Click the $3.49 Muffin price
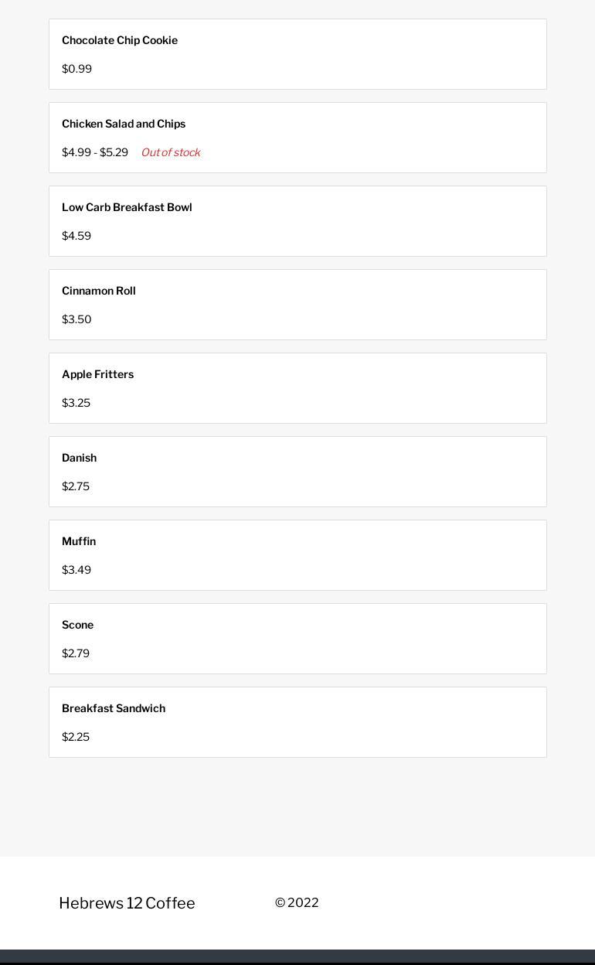This screenshot has height=965, width=595. coord(76,570)
